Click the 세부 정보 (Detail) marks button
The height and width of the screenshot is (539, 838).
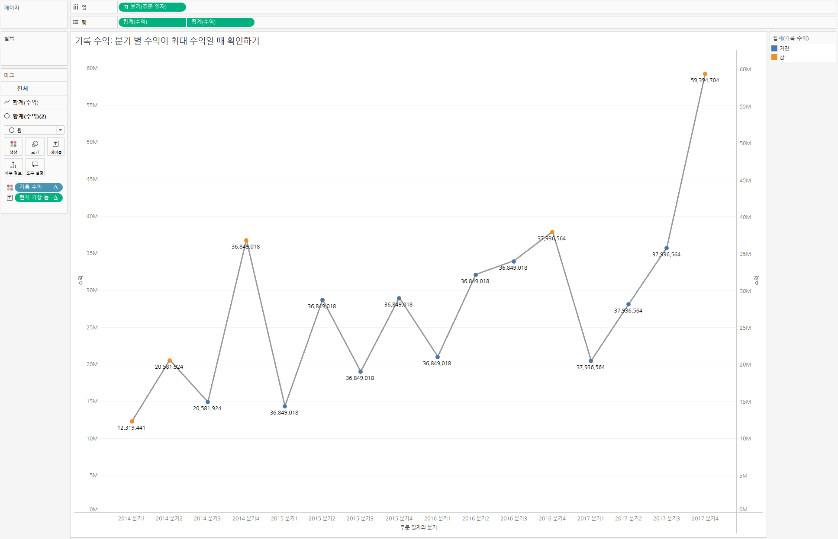click(13, 167)
